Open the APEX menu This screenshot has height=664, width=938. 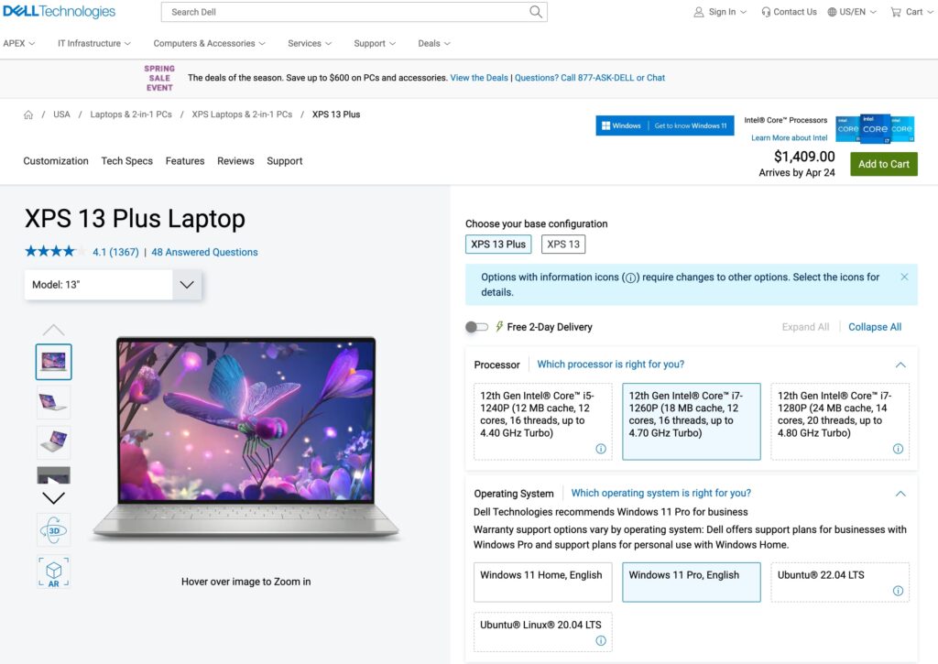coord(19,43)
